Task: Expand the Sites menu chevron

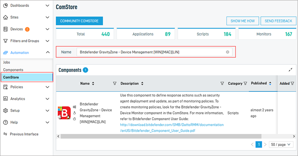Action: (x=48, y=17)
